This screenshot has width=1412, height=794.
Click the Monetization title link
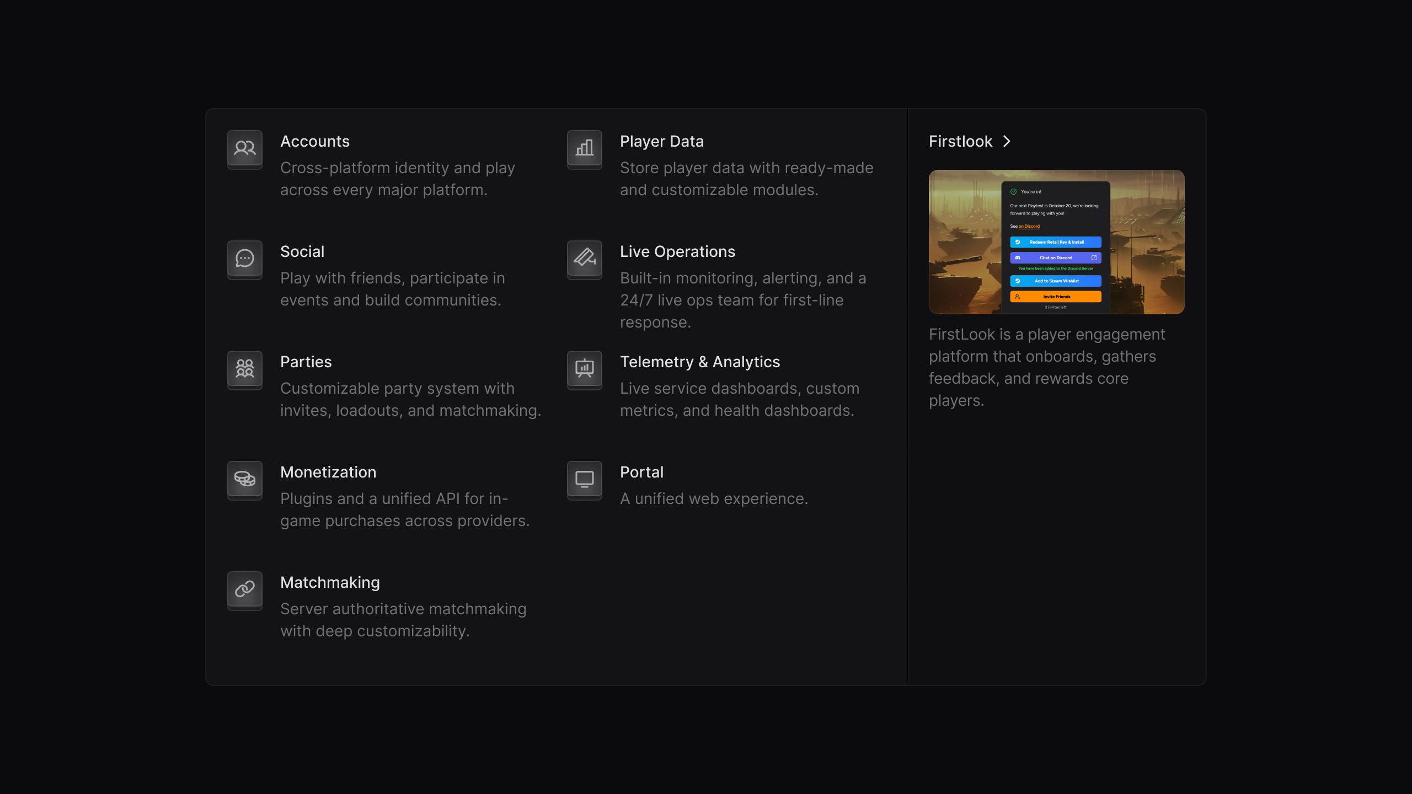click(328, 473)
